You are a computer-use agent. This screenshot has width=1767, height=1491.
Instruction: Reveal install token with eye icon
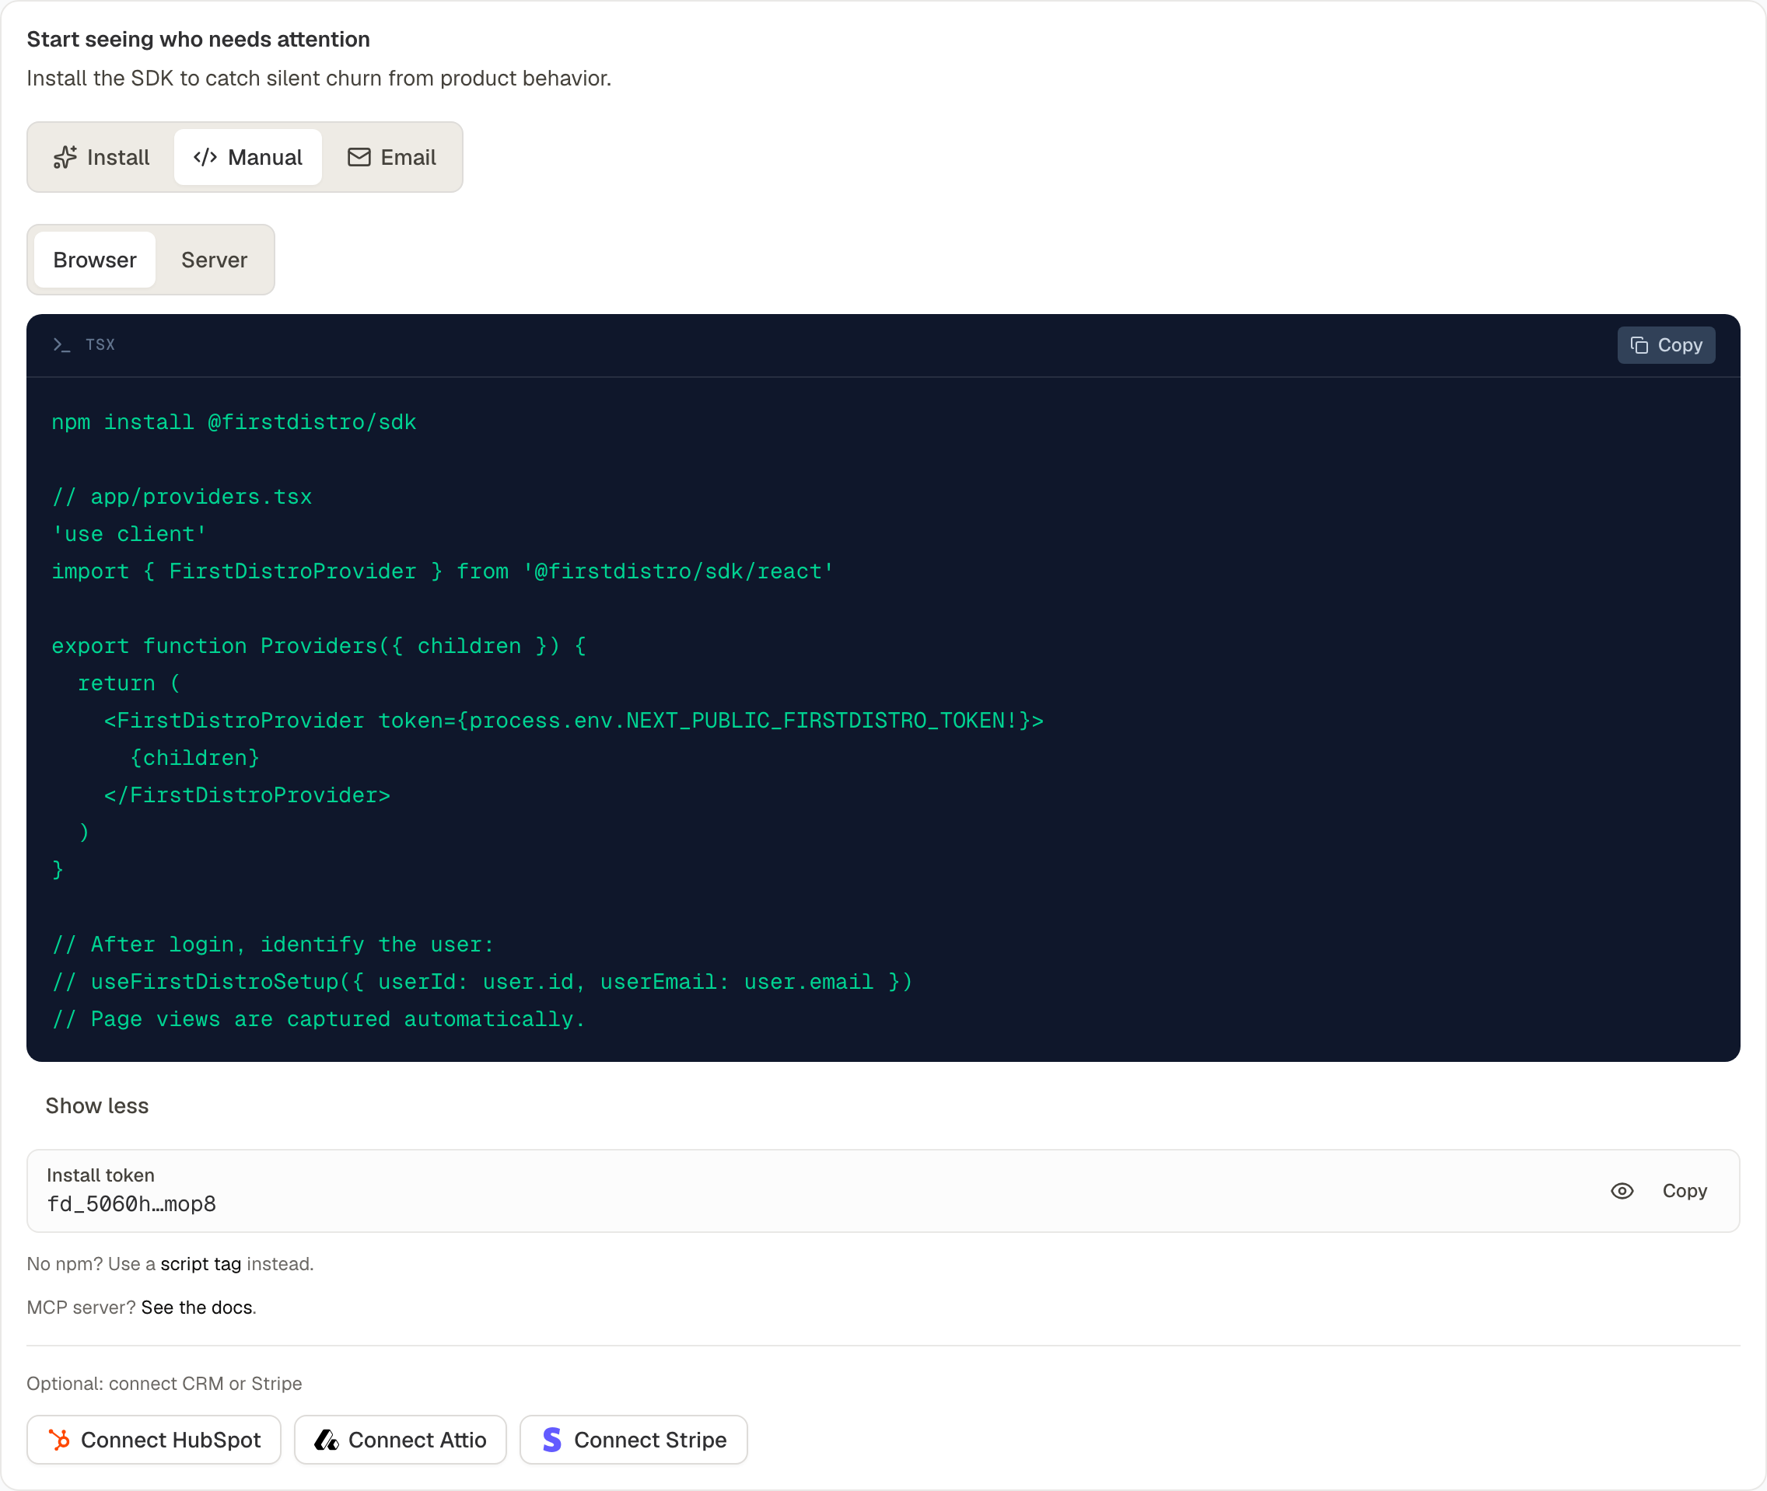(x=1622, y=1191)
